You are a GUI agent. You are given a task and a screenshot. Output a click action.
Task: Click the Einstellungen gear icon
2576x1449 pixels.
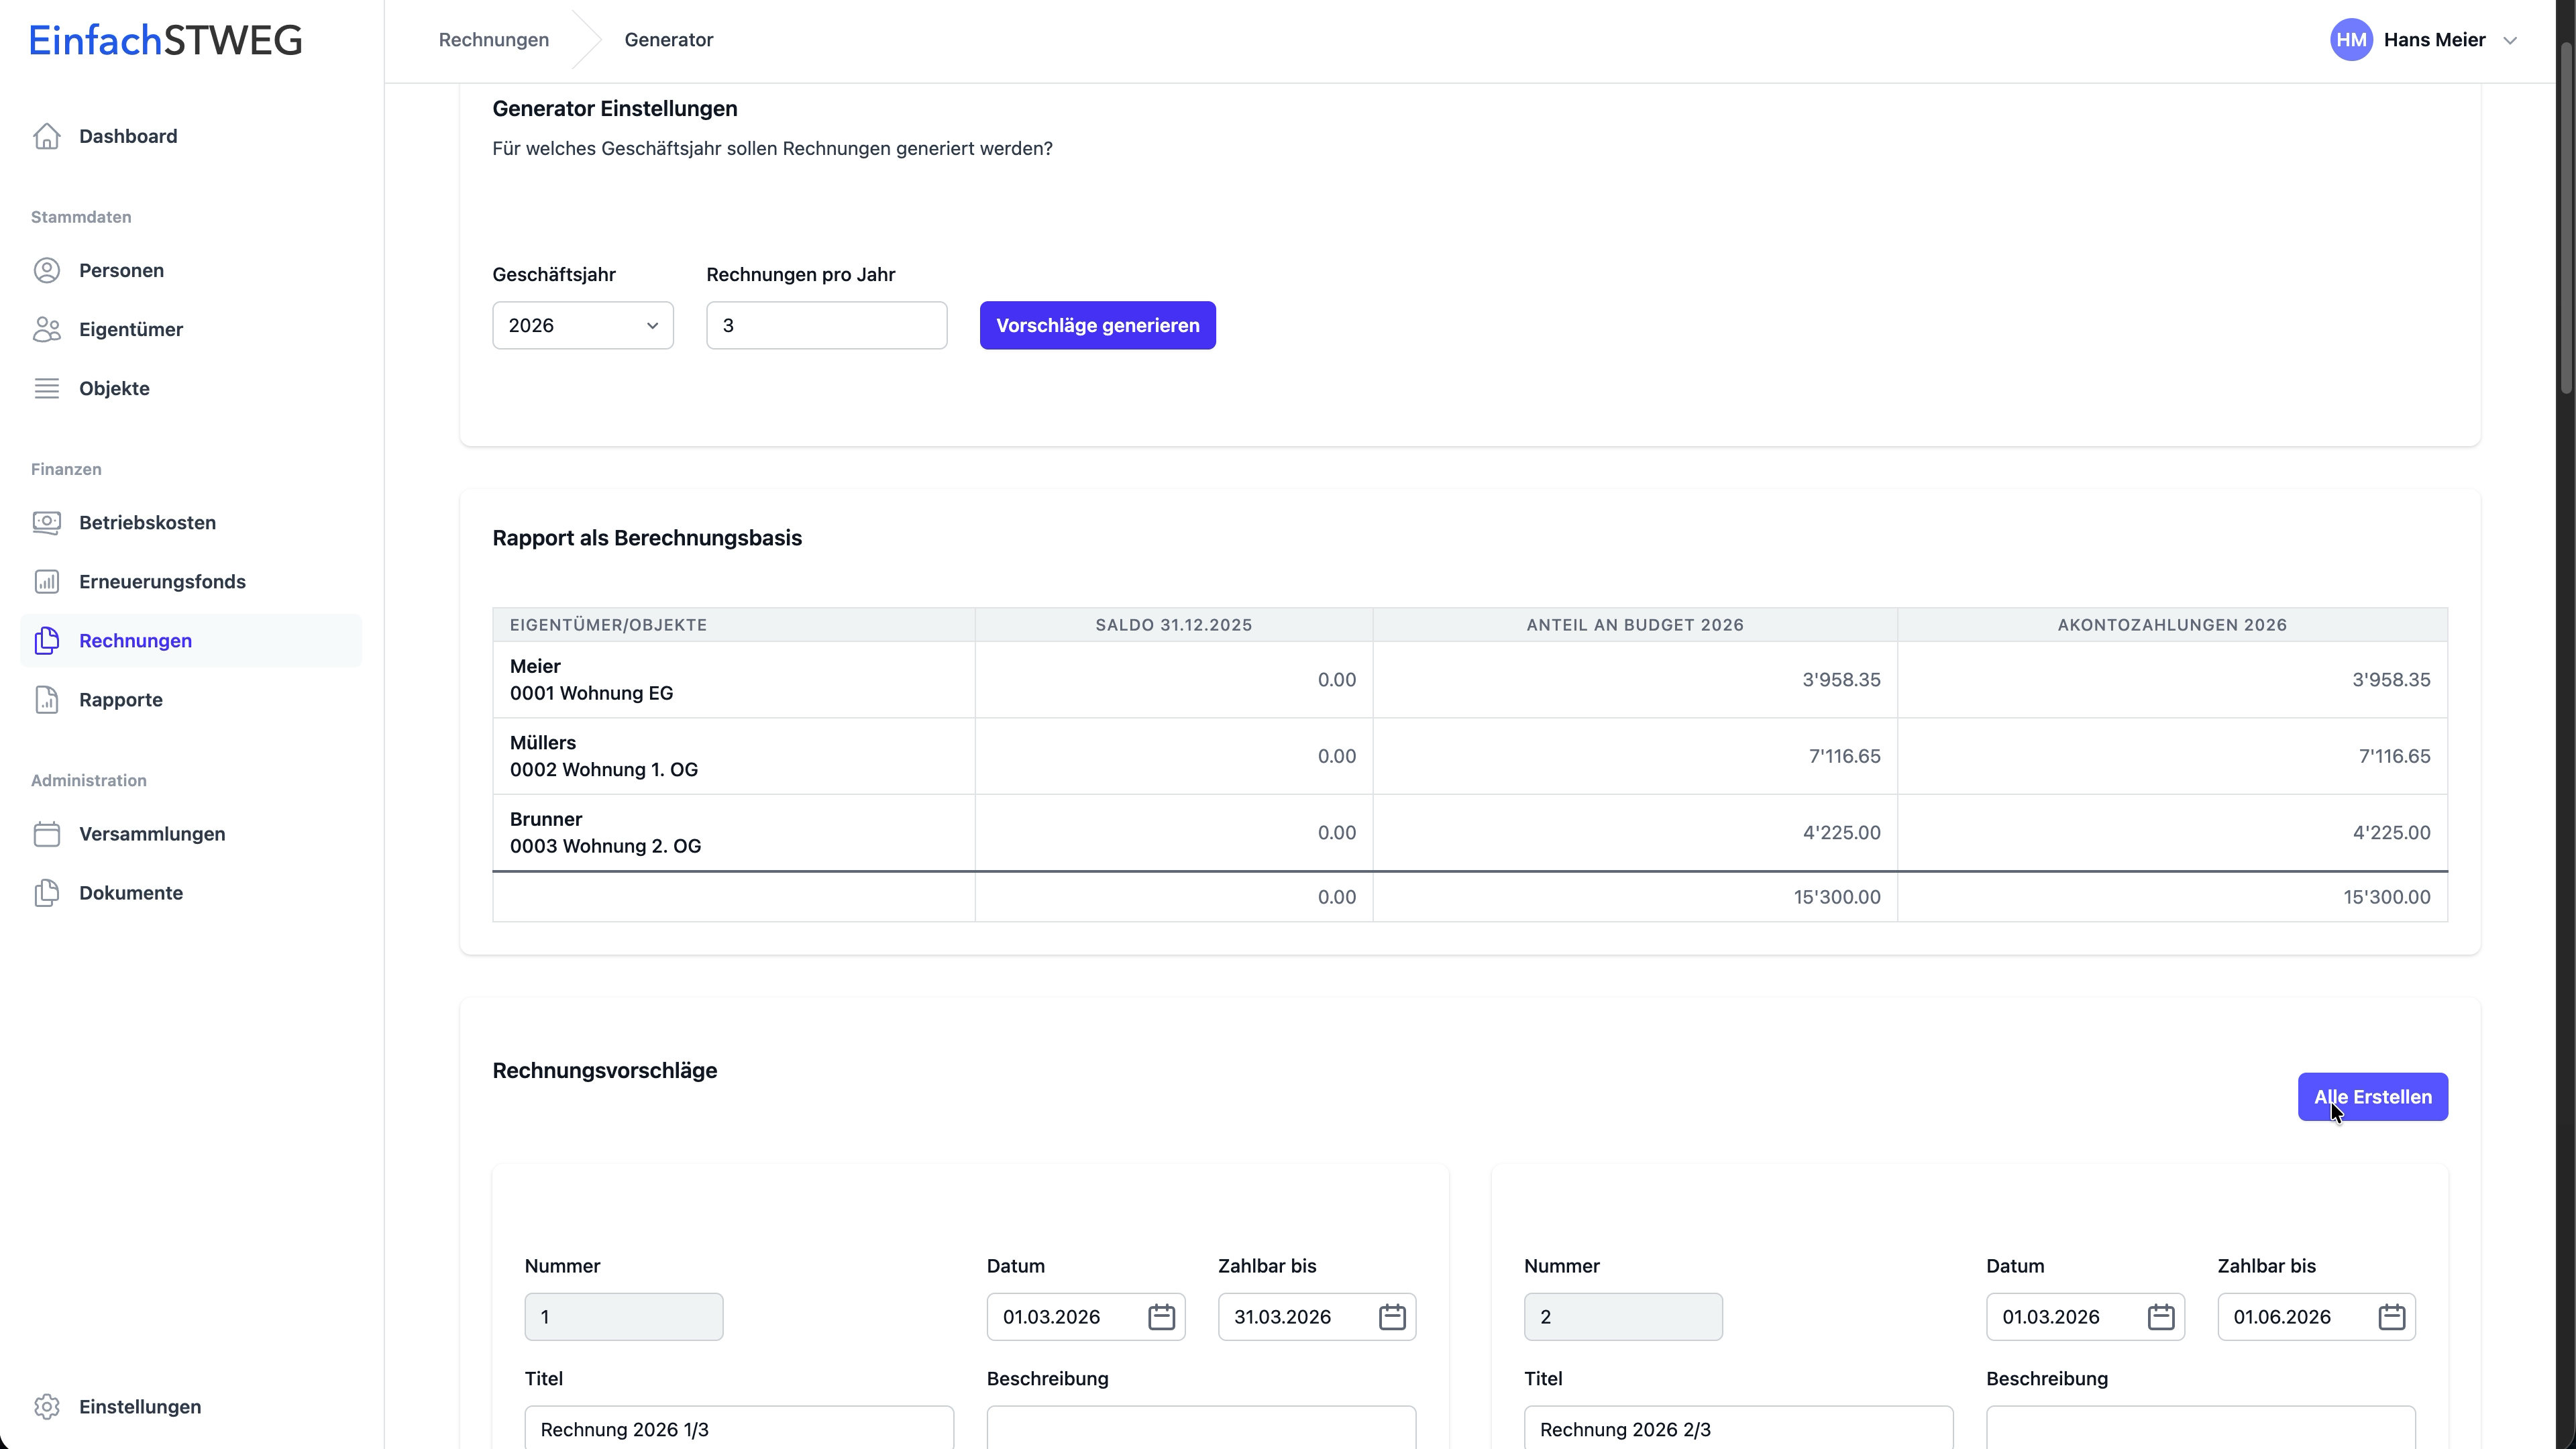46,1406
